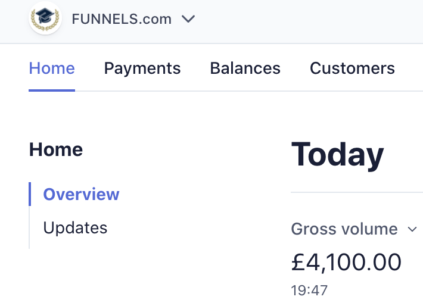The height and width of the screenshot is (306, 423).
Task: Open the Updates sidebar link
Action: tap(75, 228)
